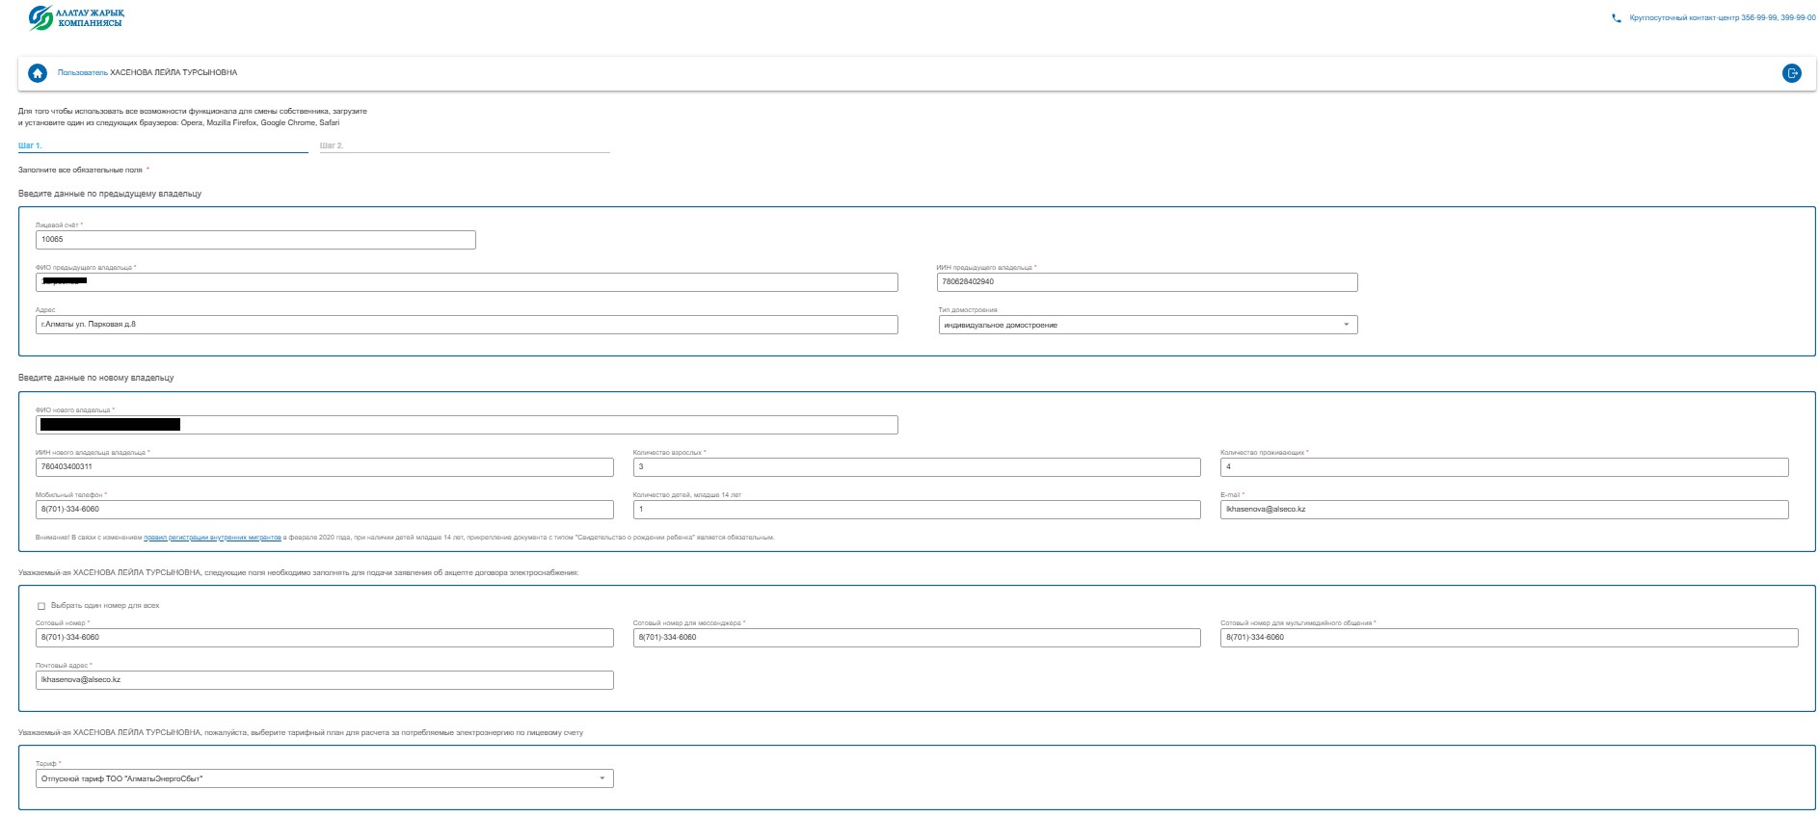1819x817 pixels.
Task: Click the phone icon beside contact center
Action: pyautogui.click(x=1617, y=18)
